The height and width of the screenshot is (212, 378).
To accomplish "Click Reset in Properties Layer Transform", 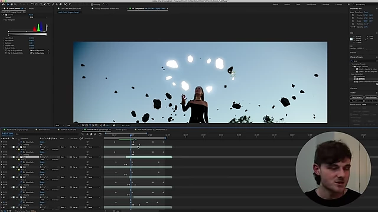I will tap(366, 12).
